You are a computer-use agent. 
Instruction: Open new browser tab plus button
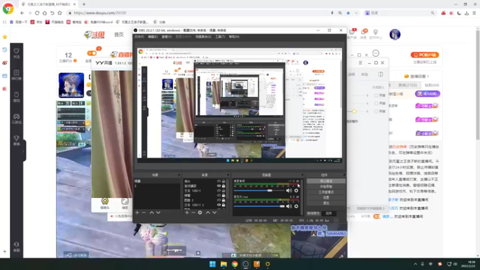point(84,4)
